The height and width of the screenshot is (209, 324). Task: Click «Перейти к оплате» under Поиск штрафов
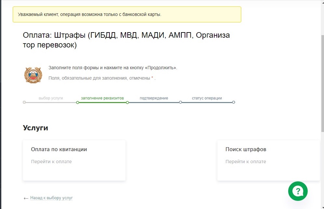(246, 162)
